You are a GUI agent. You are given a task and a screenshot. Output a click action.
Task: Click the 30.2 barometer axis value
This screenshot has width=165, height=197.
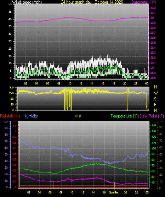coord(153,8)
